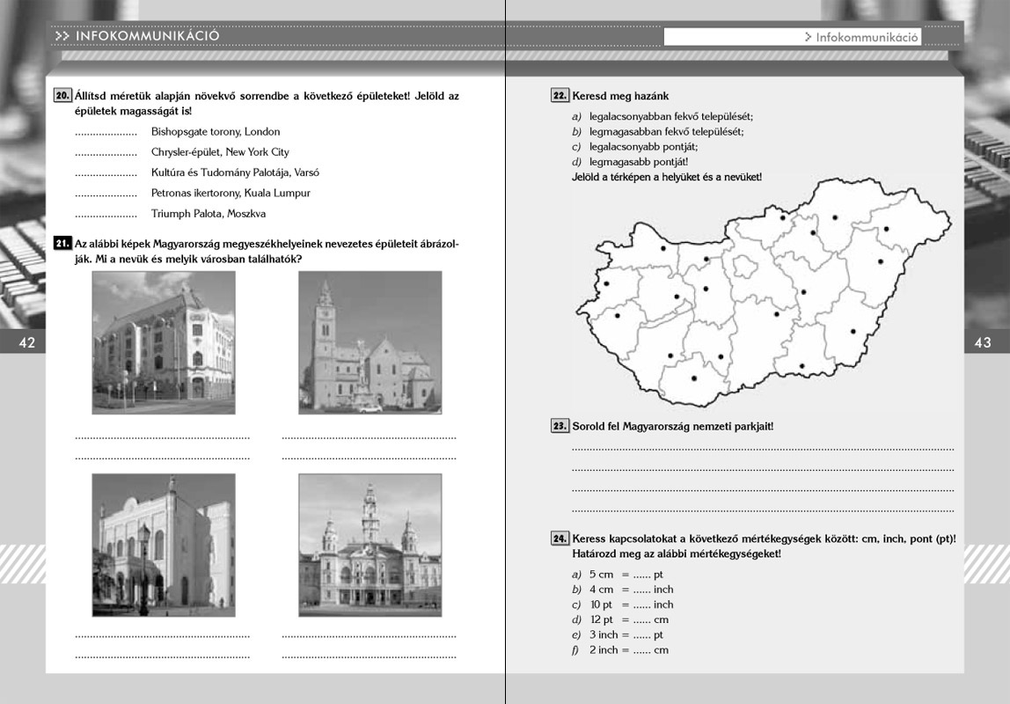Click the question 21 number badge
This screenshot has height=704, width=1010.
pos(62,244)
